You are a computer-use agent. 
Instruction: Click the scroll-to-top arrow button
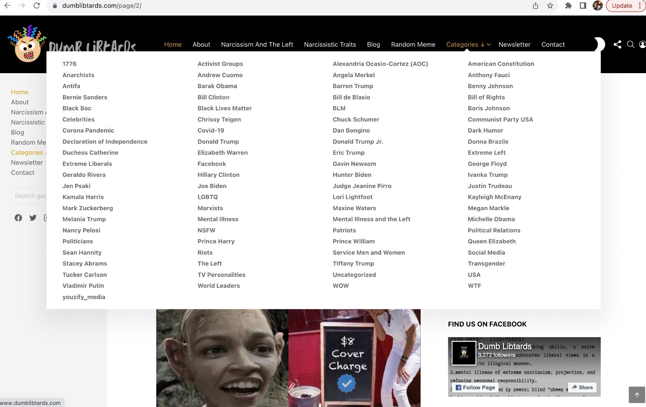(637, 395)
